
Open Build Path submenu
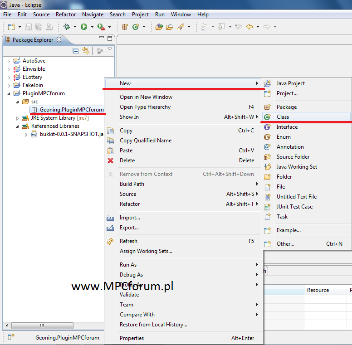pos(183,184)
